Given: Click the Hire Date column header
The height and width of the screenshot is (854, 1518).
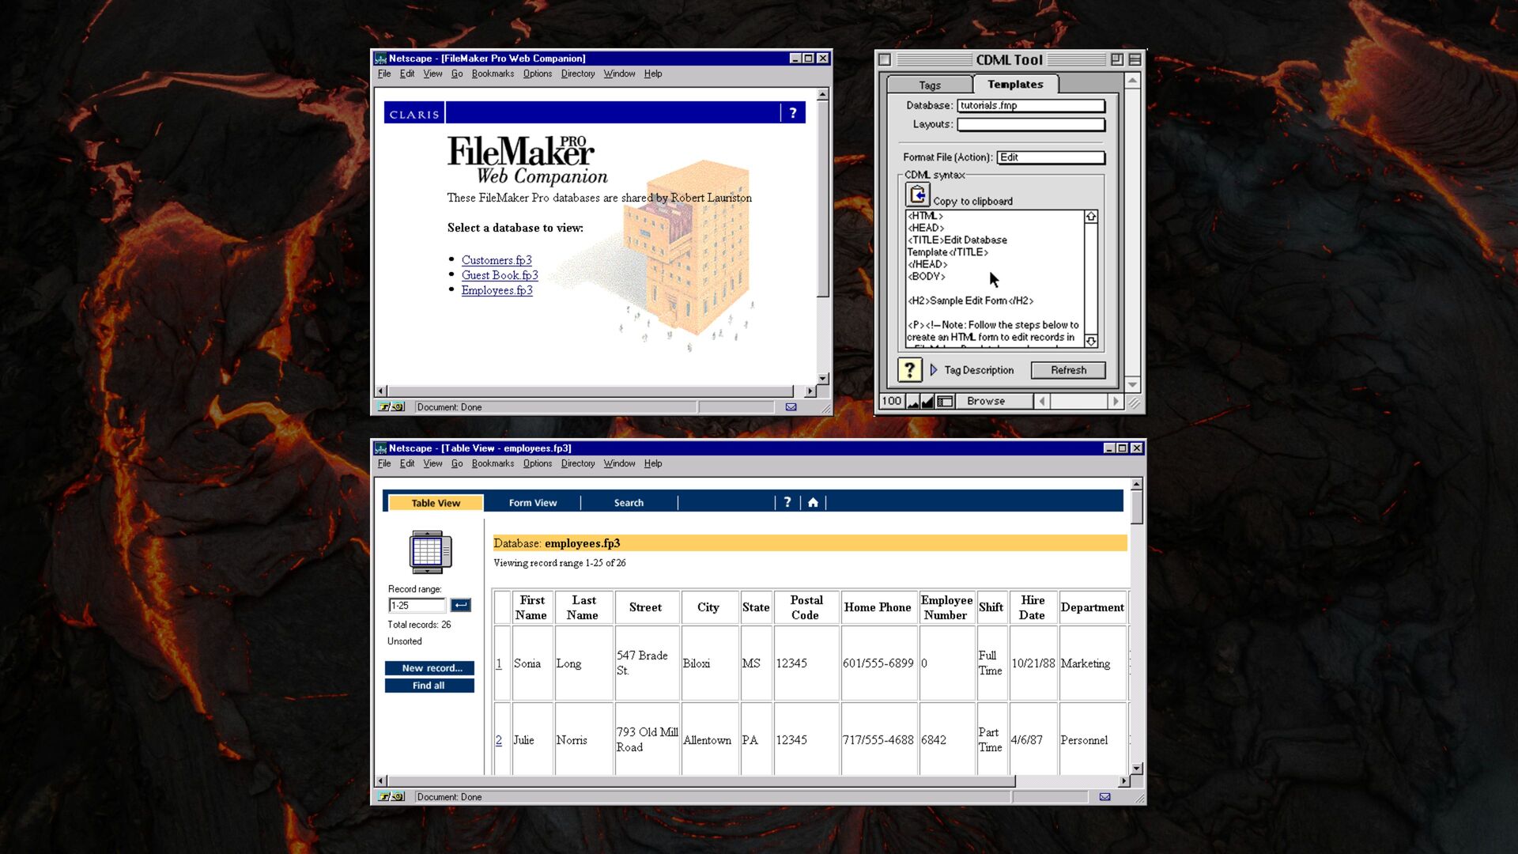Looking at the screenshot, I should (1033, 607).
